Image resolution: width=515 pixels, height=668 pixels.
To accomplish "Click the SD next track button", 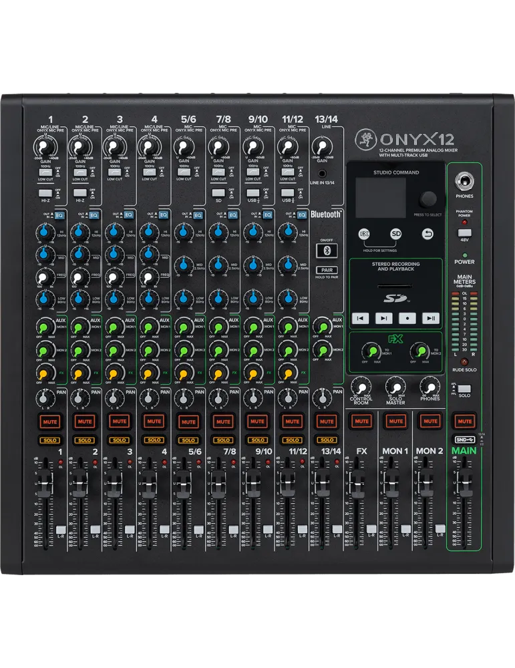I will [x=384, y=318].
